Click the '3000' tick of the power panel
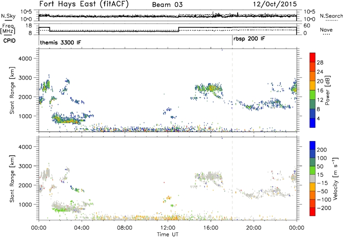 tap(25, 78)
